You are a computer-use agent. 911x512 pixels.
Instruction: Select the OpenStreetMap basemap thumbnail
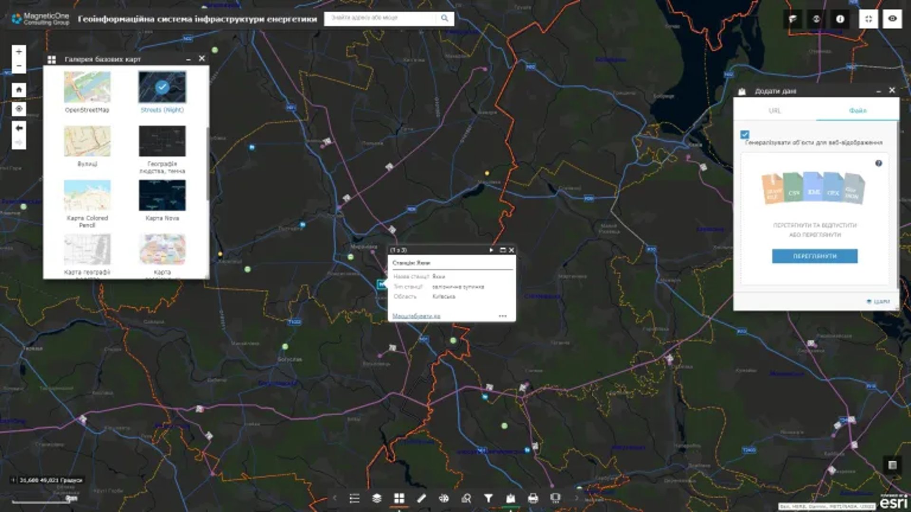coord(87,87)
